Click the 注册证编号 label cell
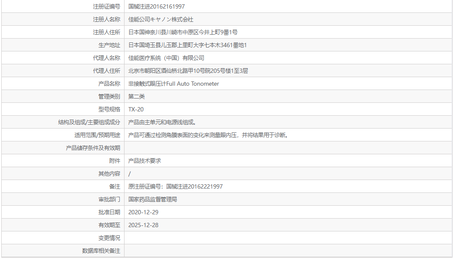Viewport: 453px width, 258px height. pos(63,6)
